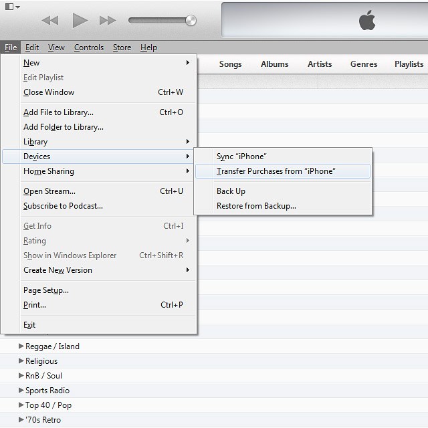The width and height of the screenshot is (428, 428).
Task: Expand the Top 40 / Pop category
Action: [21, 405]
